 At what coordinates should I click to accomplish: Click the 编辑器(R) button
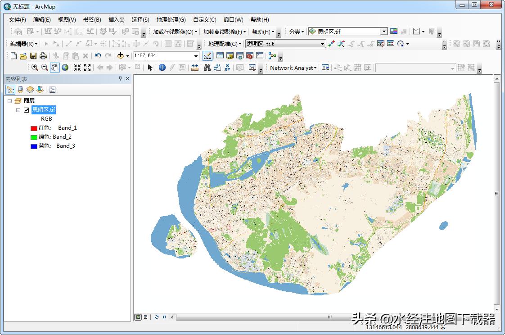(x=24, y=44)
